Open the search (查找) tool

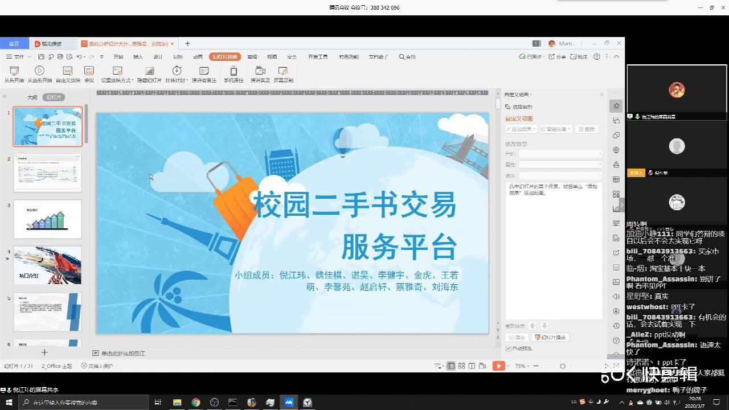[407, 57]
